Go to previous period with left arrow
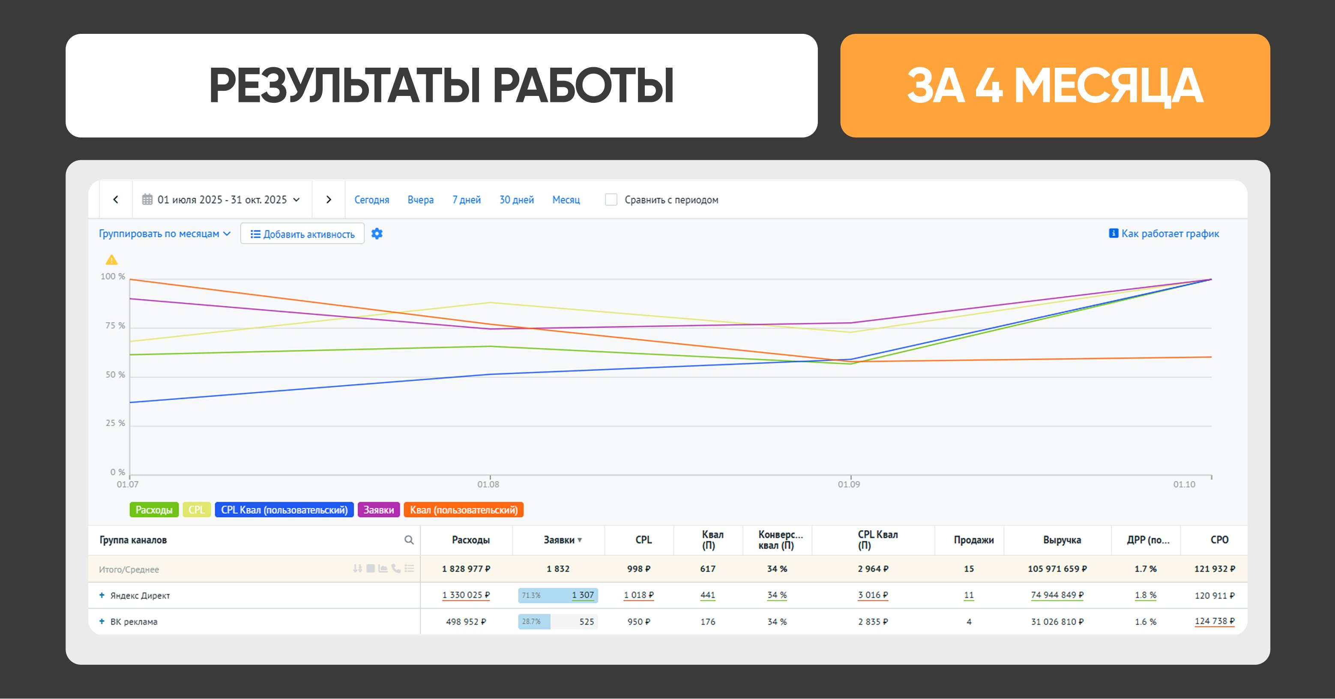1335x699 pixels. (x=116, y=200)
